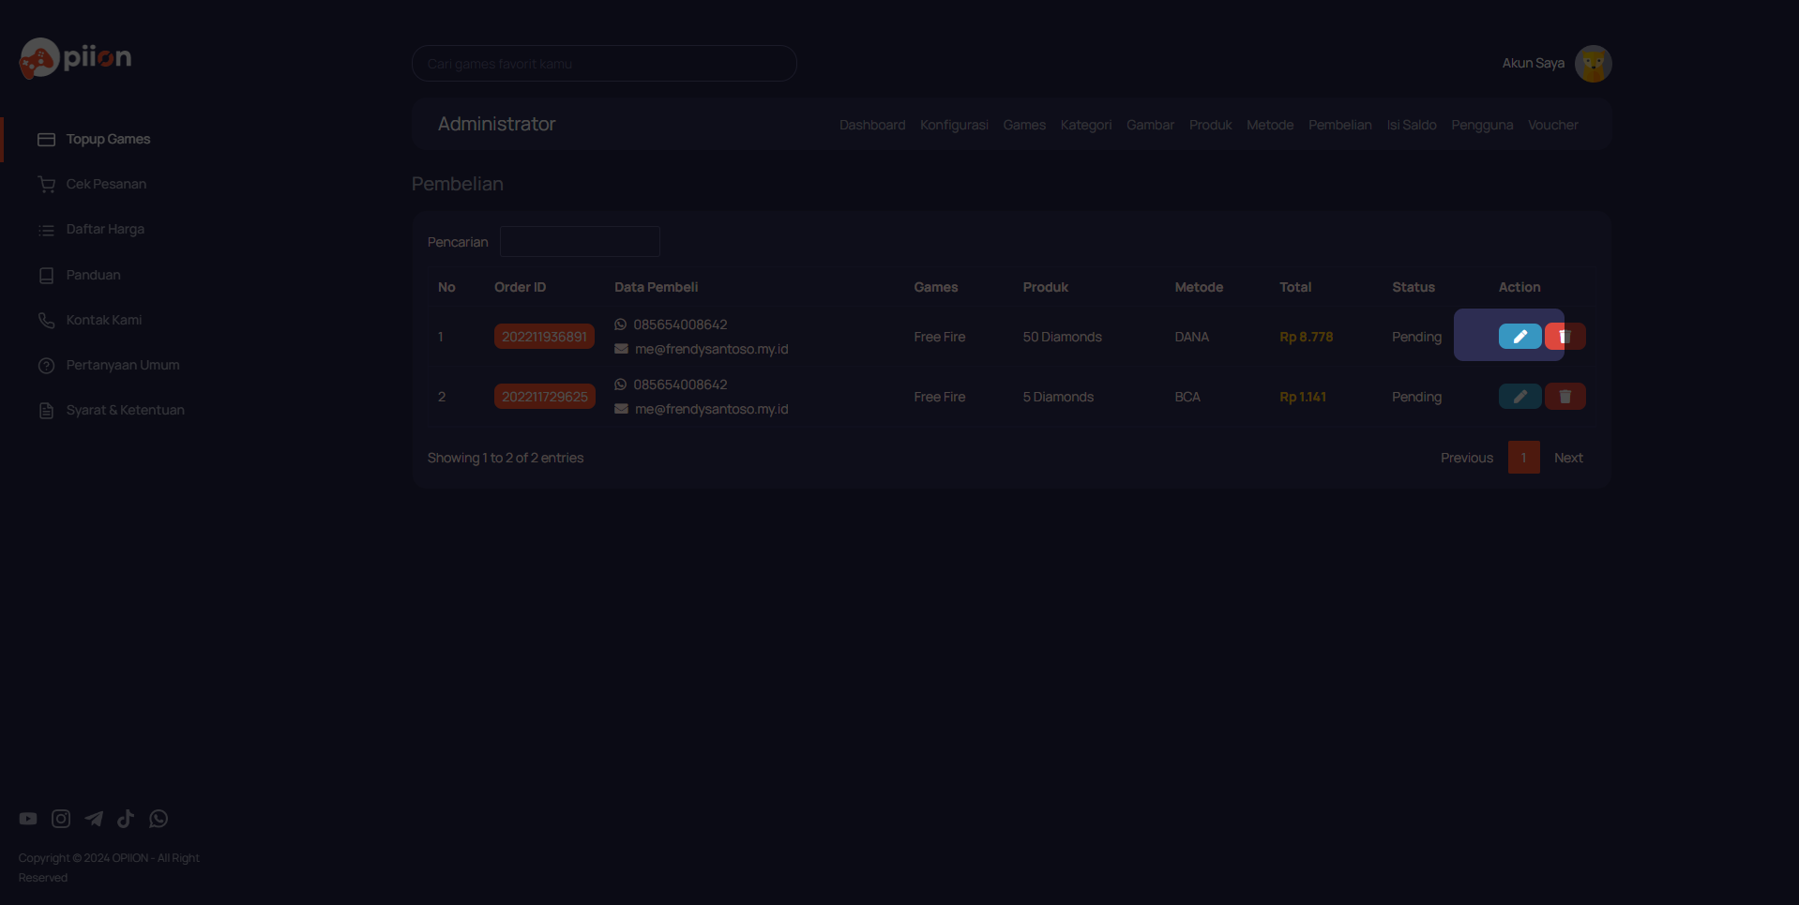Viewport: 1799px width, 905px height.
Task: Click Rp 8.778 total amount
Action: tap(1306, 337)
